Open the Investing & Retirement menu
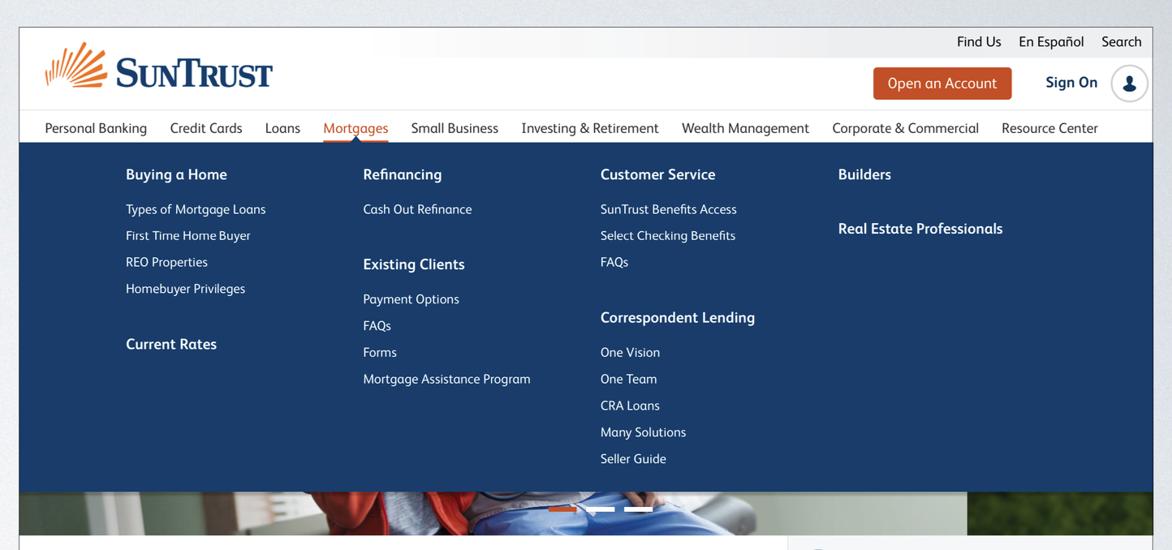This screenshot has width=1172, height=550. pyautogui.click(x=590, y=128)
